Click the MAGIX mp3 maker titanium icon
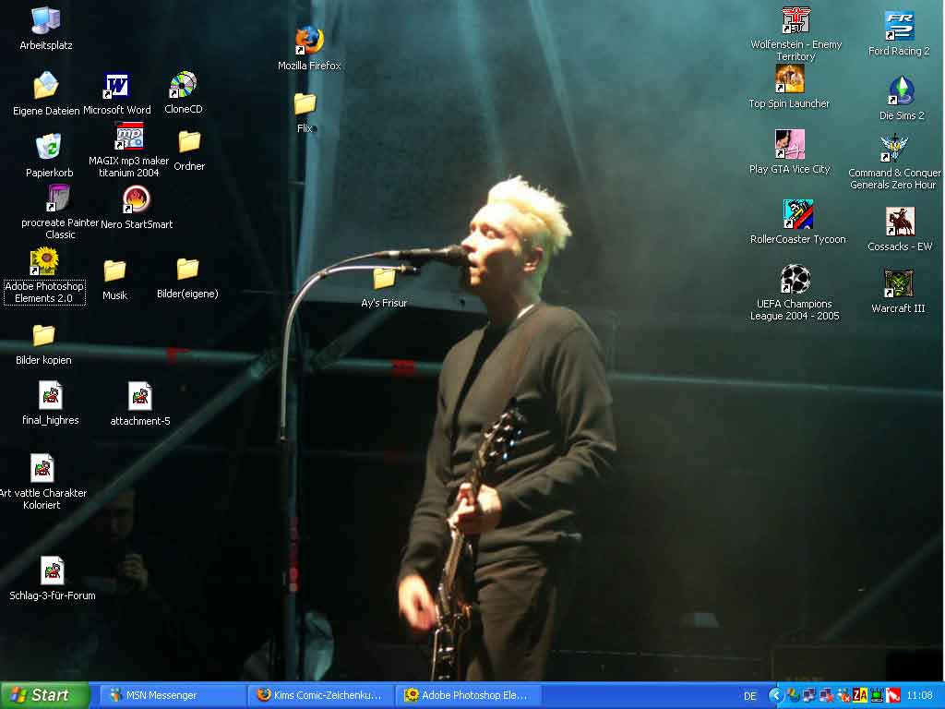This screenshot has height=709, width=945. click(129, 137)
